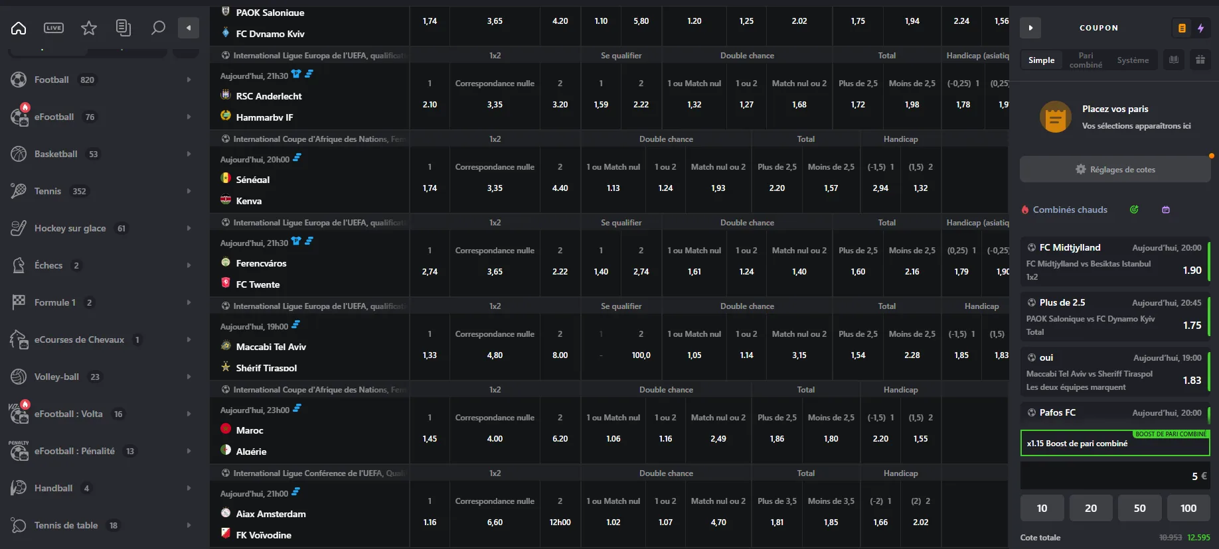The width and height of the screenshot is (1219, 549).
Task: Pick FK Voïvodine handicap odds 2.02
Action: click(920, 522)
